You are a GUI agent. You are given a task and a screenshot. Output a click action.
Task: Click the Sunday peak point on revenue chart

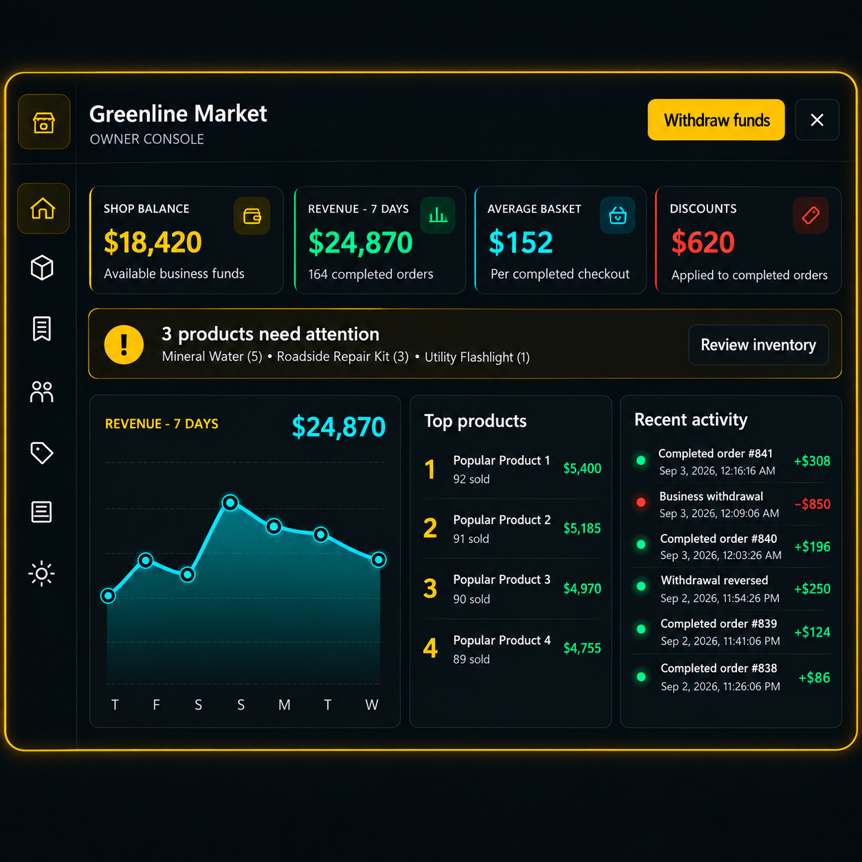coord(231,503)
